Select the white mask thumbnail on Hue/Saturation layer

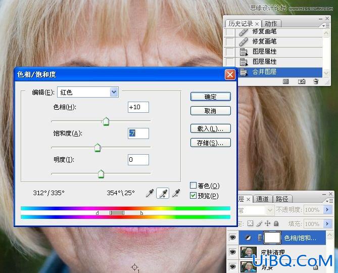pyautogui.click(x=272, y=238)
